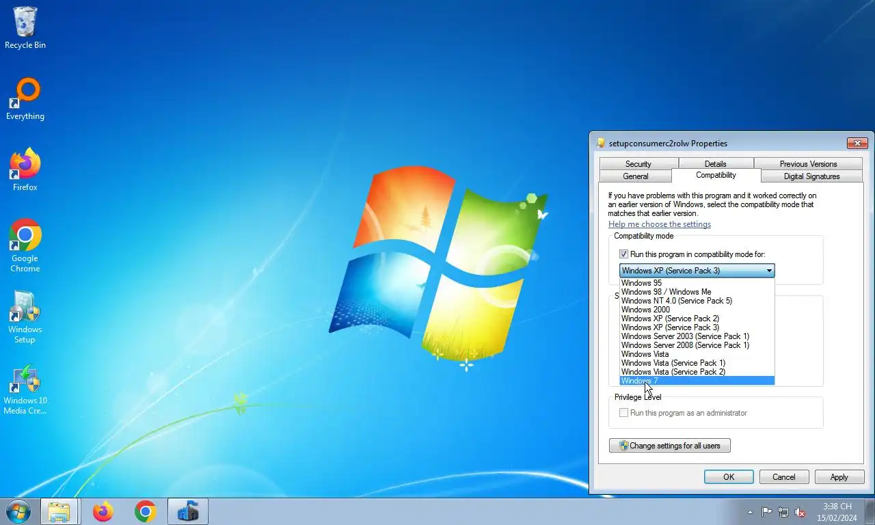
Task: Open the Recycle Bin desktop icon
Action: tap(25, 28)
